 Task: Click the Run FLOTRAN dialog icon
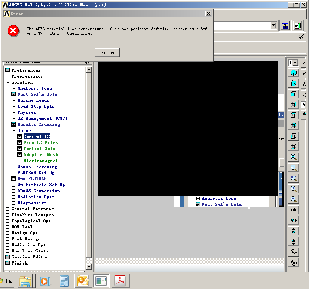coord(14,179)
